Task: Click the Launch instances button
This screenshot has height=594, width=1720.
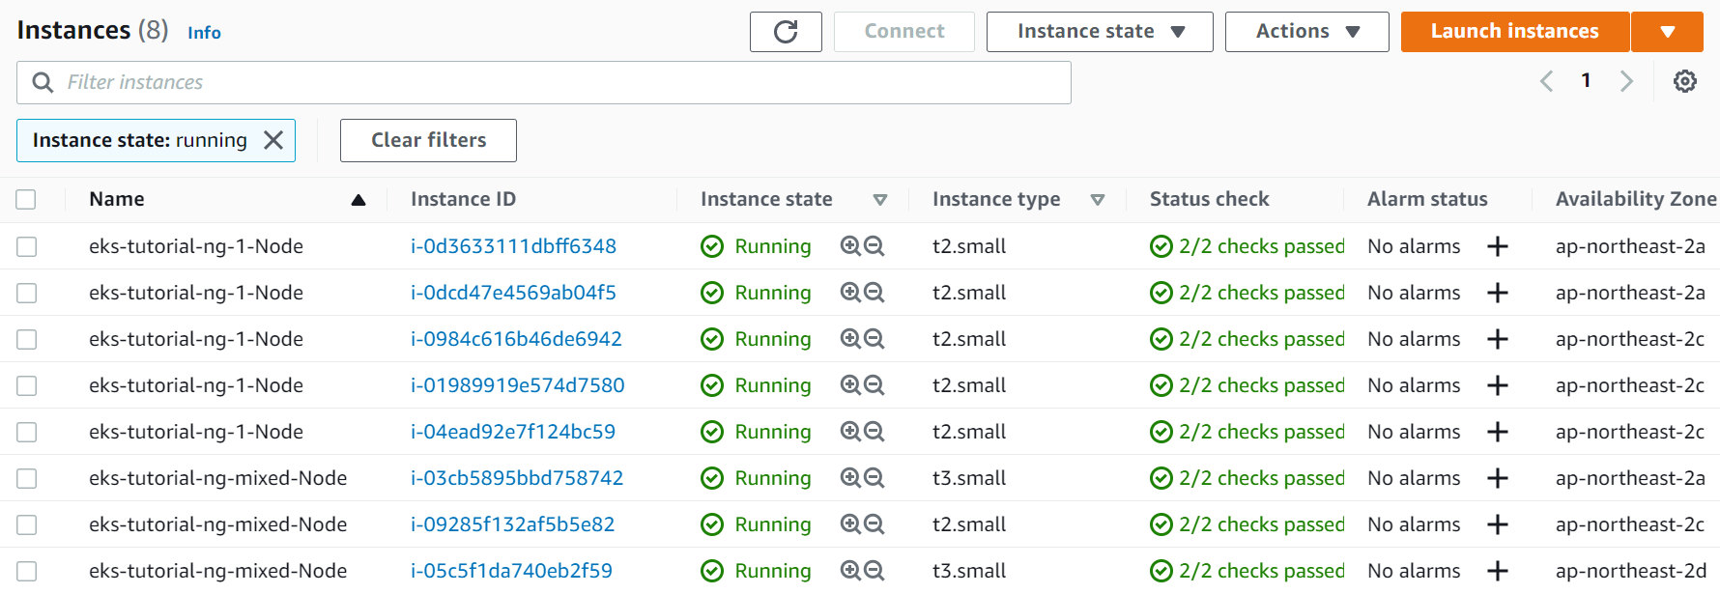Action: click(1515, 32)
